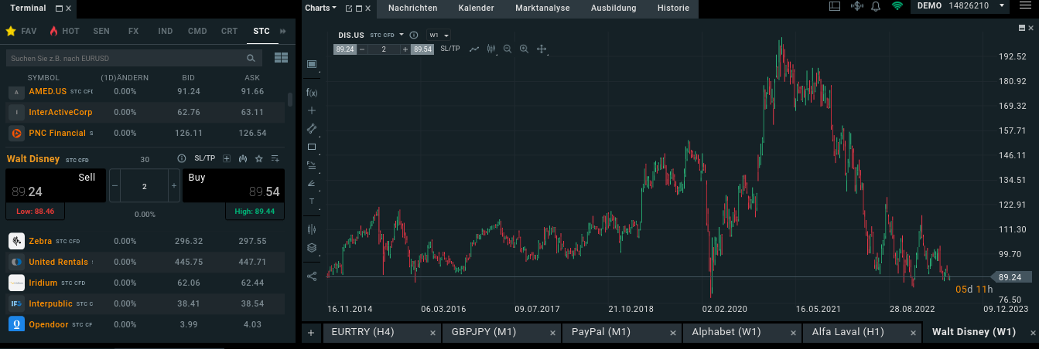Screen dimensions: 1039x349
Task: Select the crosshair tool in chart sidebar
Action: 312,110
